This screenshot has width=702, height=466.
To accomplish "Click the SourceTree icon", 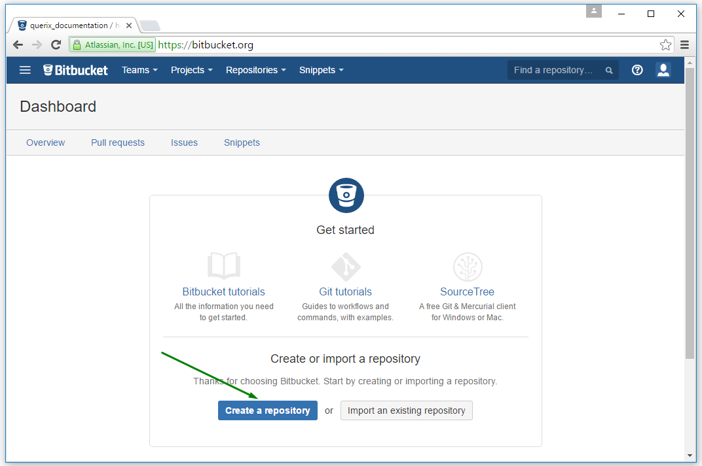I will [x=468, y=267].
